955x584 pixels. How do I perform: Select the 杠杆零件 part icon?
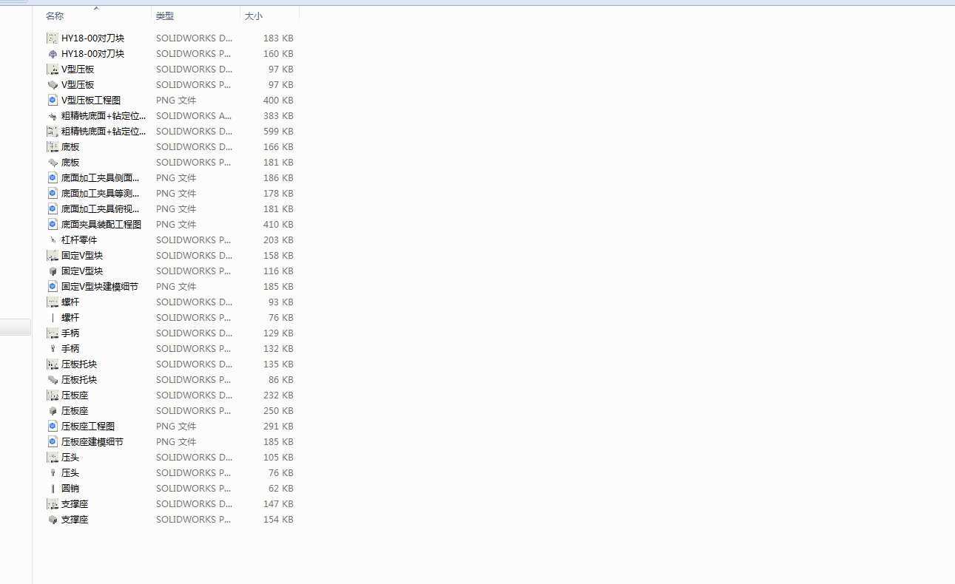point(53,240)
